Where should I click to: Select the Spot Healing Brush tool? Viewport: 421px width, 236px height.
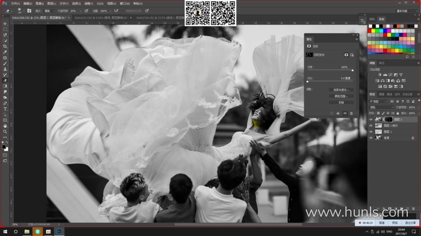(x=5, y=58)
